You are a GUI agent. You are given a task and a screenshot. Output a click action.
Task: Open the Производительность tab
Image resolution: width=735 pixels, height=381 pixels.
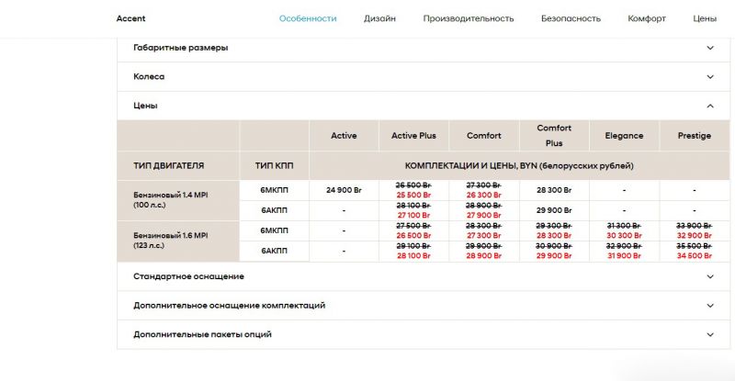(x=469, y=18)
